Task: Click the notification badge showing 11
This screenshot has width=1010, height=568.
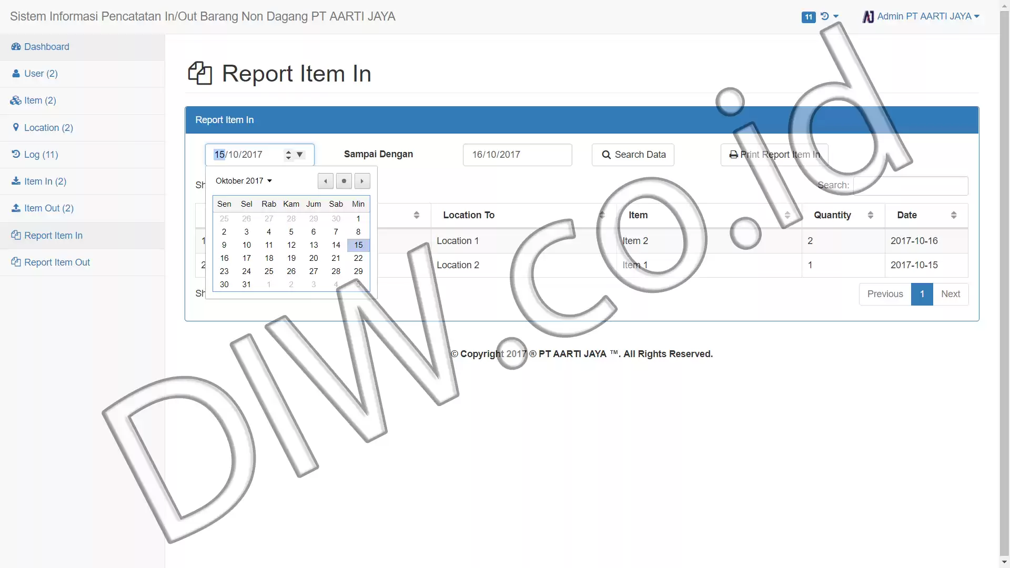Action: (x=809, y=17)
